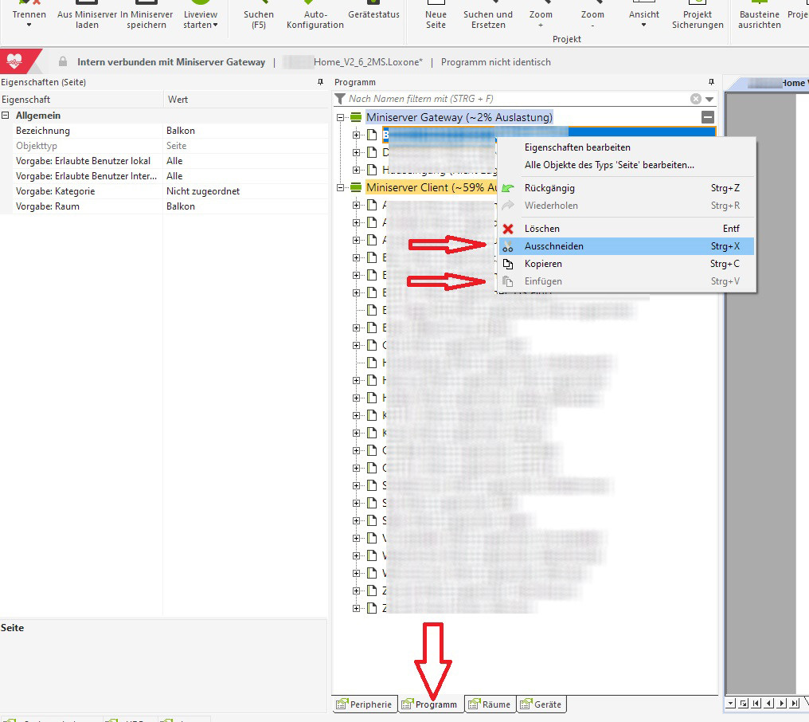Go to previous page with navigation arrow

[x=768, y=703]
